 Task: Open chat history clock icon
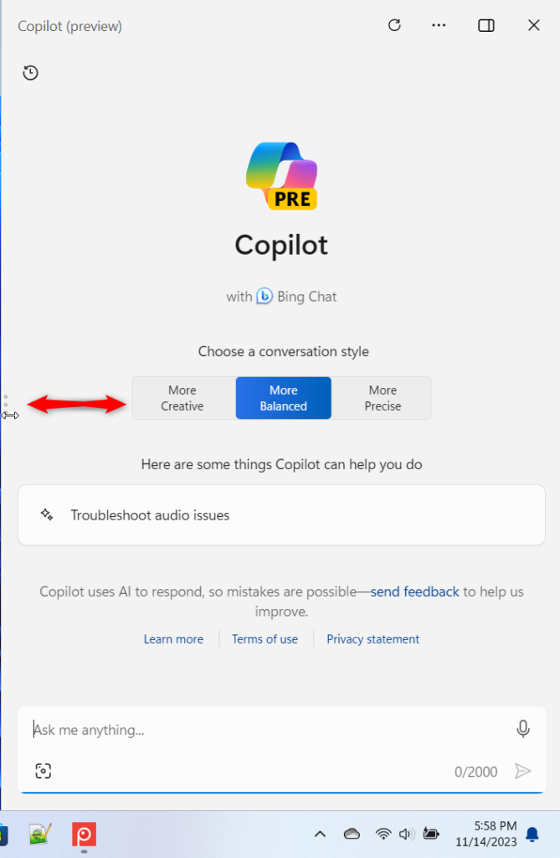(31, 73)
